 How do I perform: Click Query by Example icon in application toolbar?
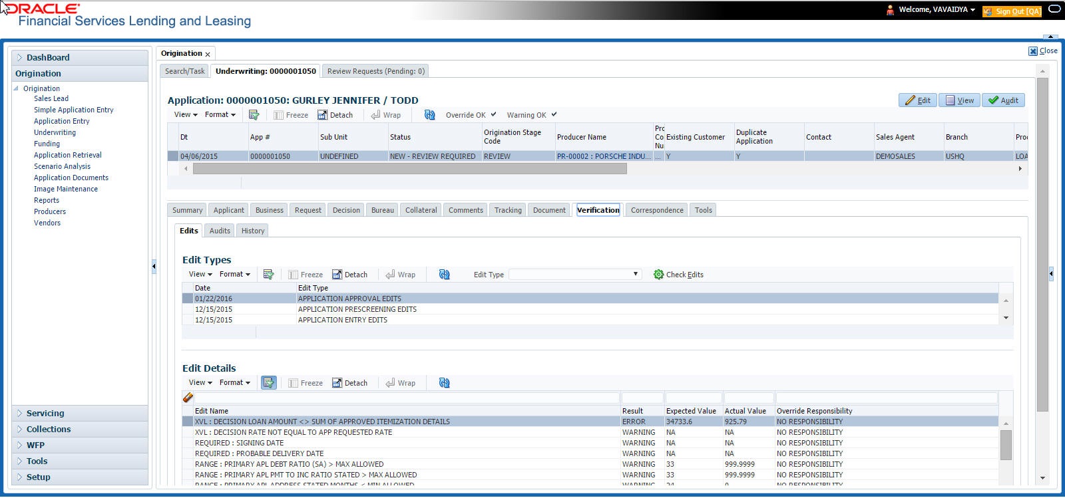[x=254, y=115]
